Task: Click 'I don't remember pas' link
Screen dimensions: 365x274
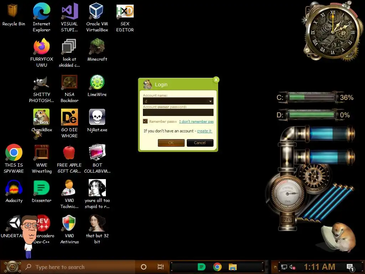Action: click(x=196, y=121)
